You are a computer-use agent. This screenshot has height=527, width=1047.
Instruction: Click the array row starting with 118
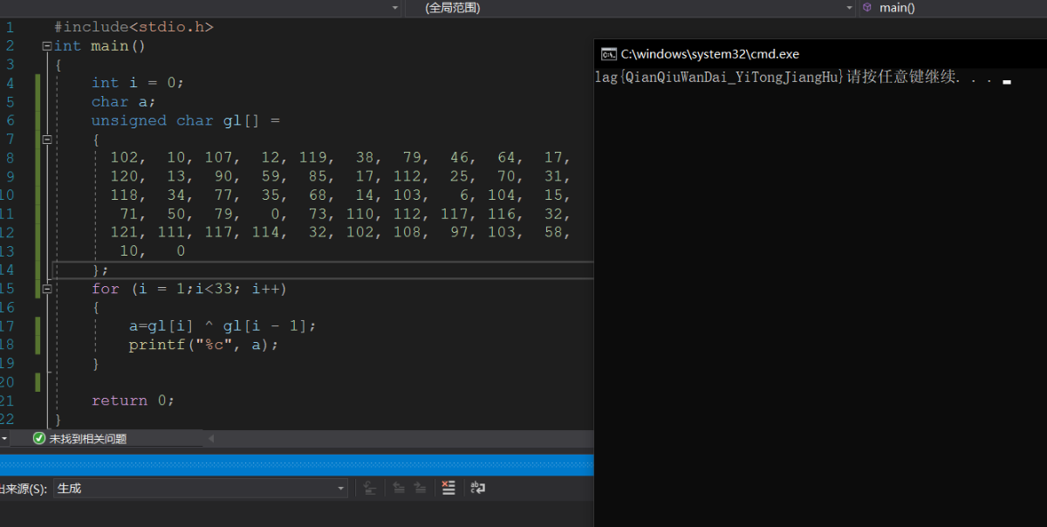[x=340, y=195]
